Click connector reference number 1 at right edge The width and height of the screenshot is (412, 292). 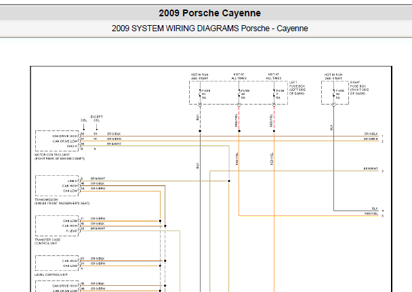pos(383,136)
